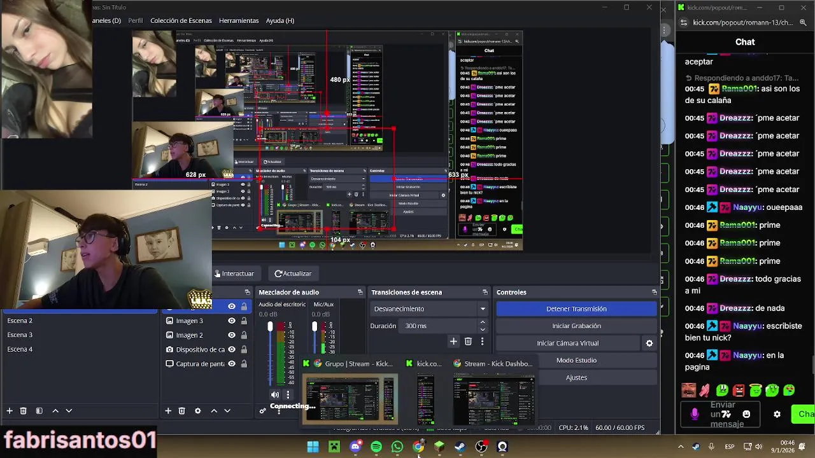Open Spotify from the taskbar
This screenshot has width=815, height=458.
(x=376, y=447)
